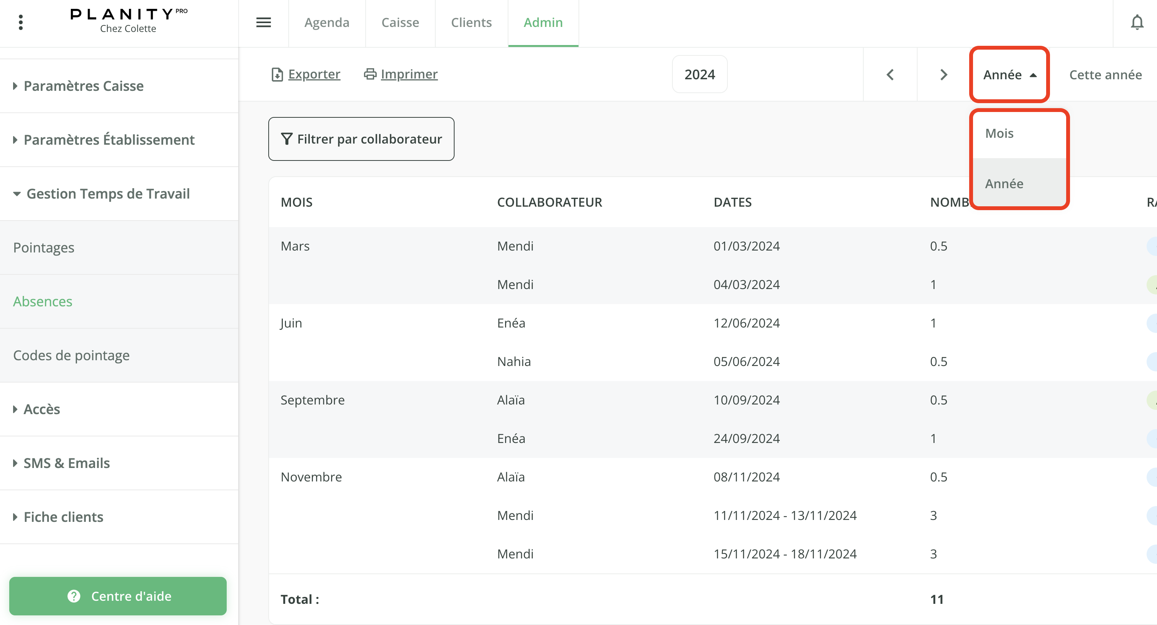Go to next year with the right chevron
This screenshot has width=1157, height=625.
(x=943, y=75)
